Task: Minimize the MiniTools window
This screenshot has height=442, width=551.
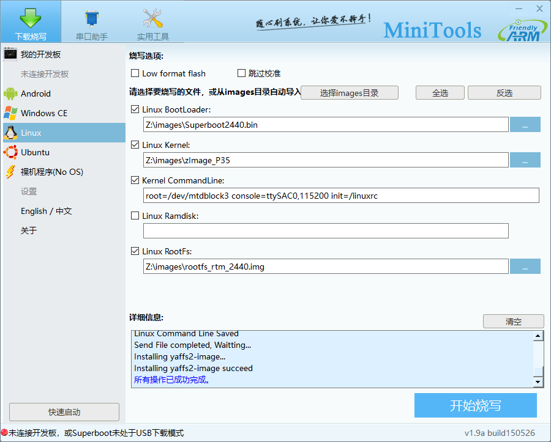Action: (x=519, y=9)
